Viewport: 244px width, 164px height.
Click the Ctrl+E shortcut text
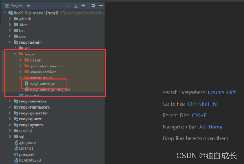pos(199,115)
